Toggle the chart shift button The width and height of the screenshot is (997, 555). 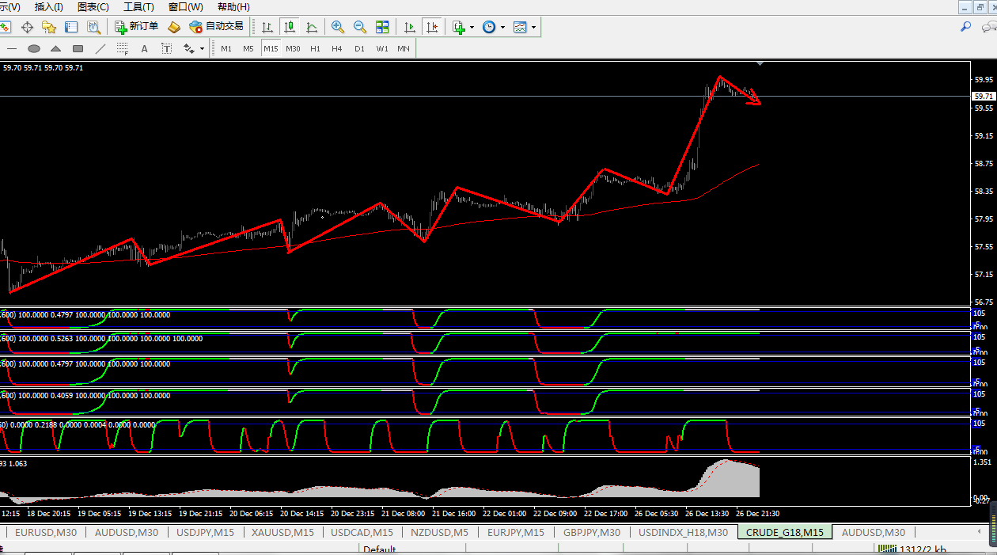(431, 27)
